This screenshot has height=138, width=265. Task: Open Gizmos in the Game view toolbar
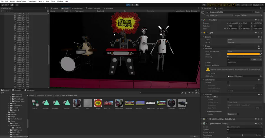click(x=195, y=11)
